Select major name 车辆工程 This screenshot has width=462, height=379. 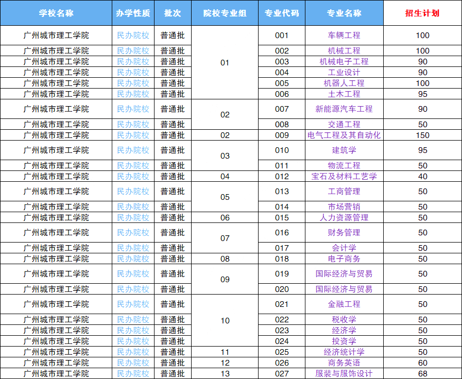tap(344, 36)
